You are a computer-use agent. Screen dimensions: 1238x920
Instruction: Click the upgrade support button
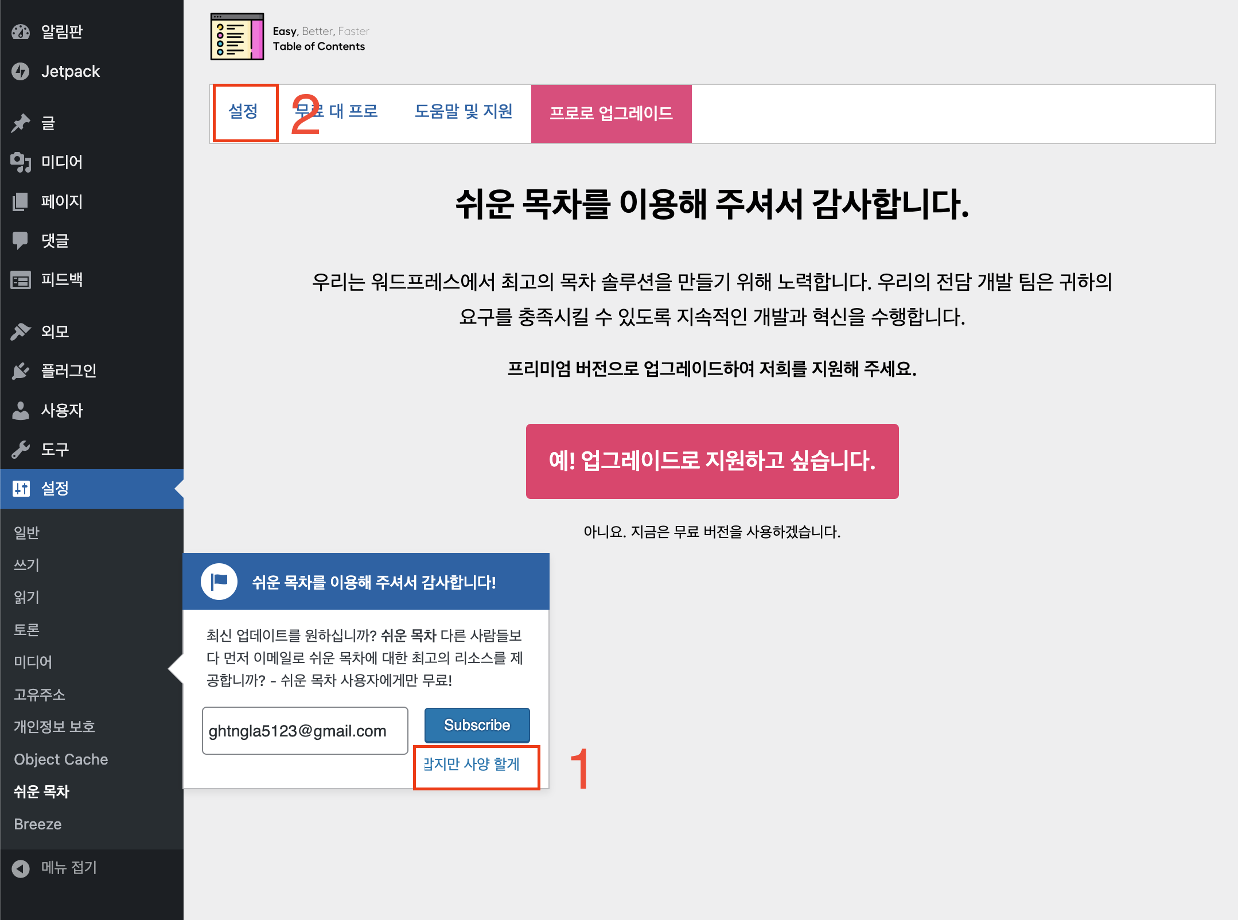[x=713, y=461]
